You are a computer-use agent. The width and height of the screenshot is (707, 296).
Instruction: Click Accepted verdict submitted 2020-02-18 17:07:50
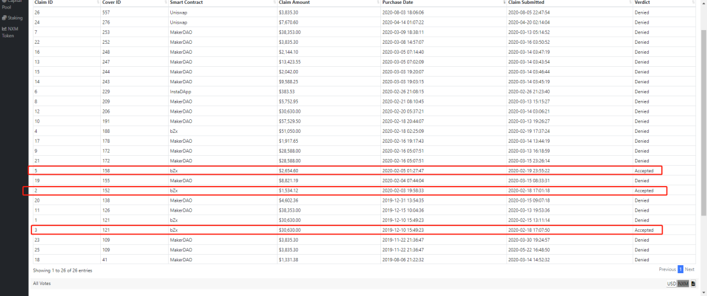644,231
